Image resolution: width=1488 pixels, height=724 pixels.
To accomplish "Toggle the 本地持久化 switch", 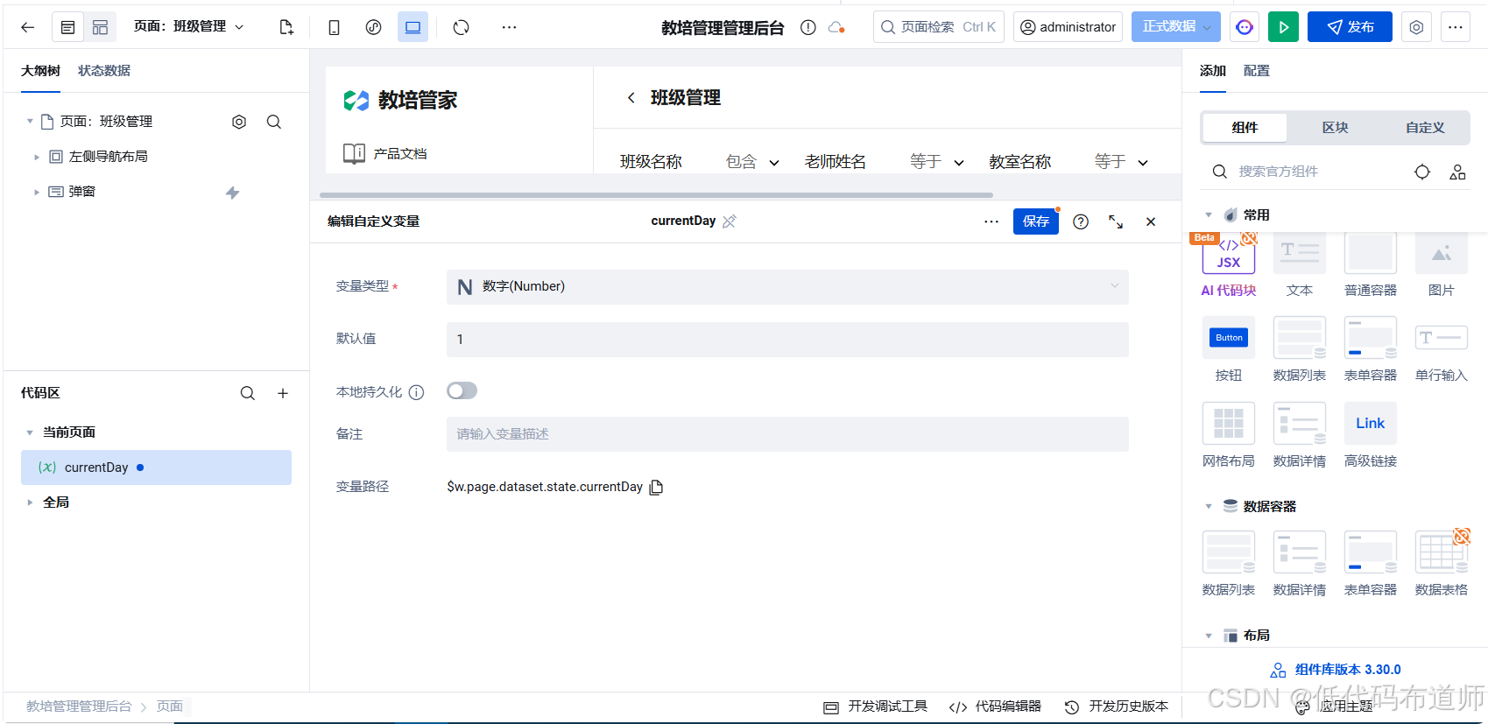I will [x=462, y=391].
